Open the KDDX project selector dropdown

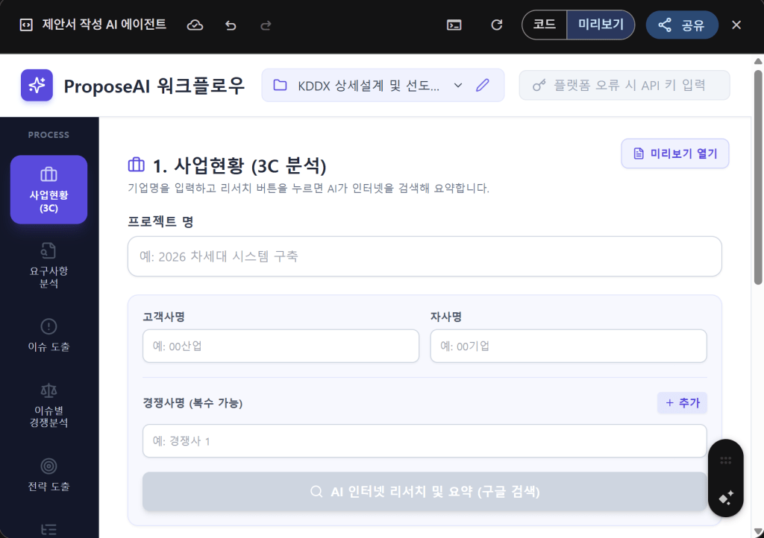(383, 85)
